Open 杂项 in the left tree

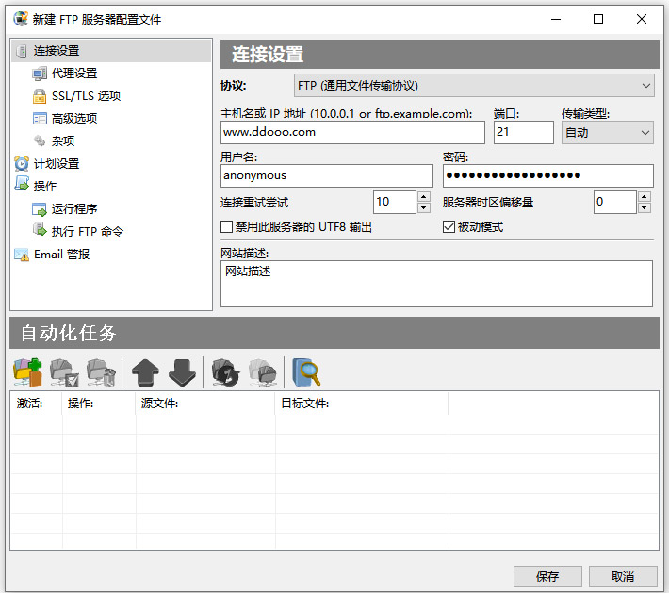63,140
